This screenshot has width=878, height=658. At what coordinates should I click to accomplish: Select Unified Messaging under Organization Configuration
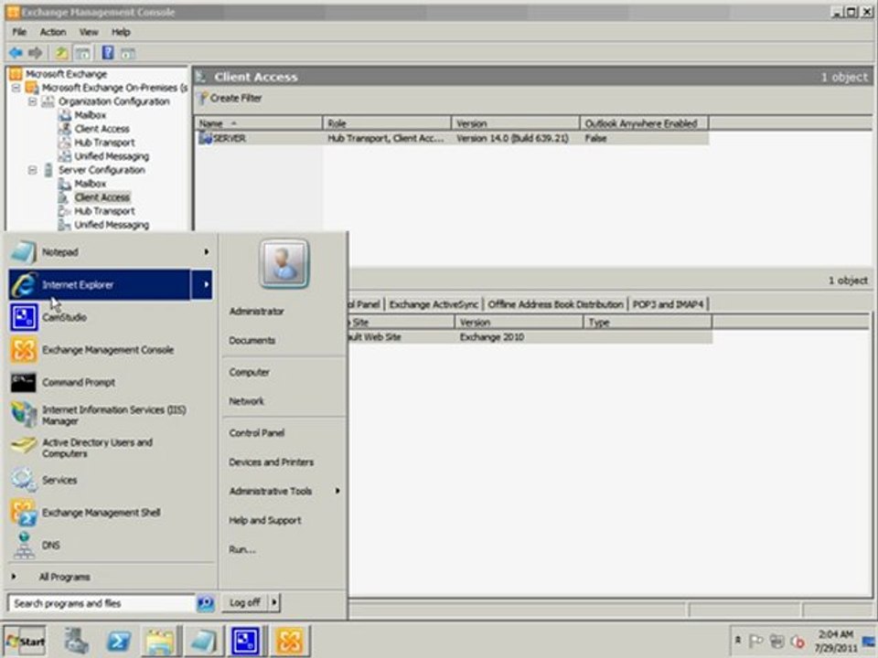pos(112,156)
